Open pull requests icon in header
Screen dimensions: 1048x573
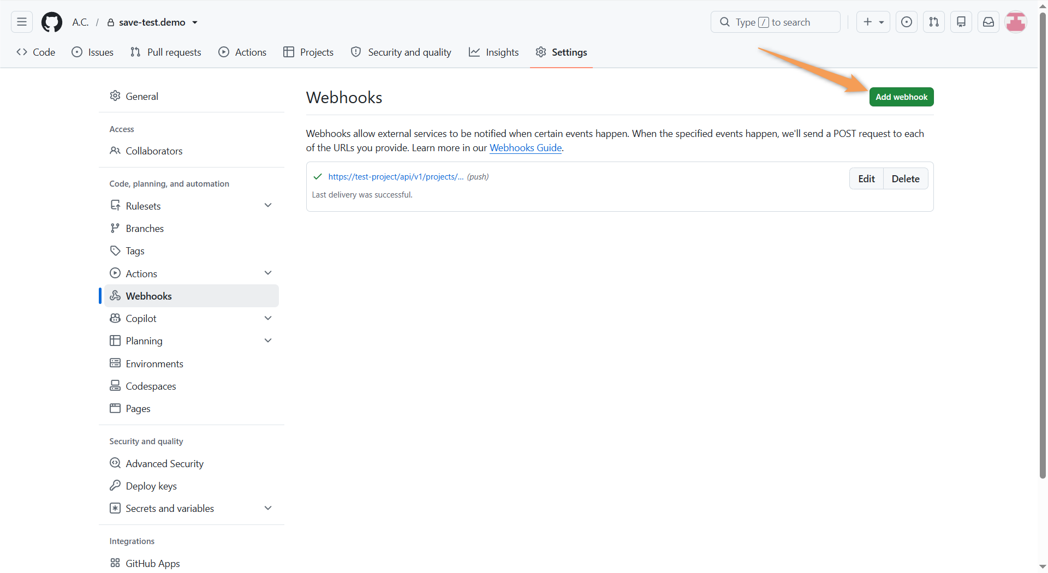934,22
